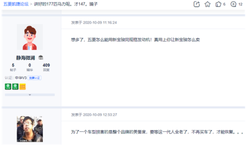The width and height of the screenshot is (246, 149).
Task: Open the second poster's photo avatar
Action: 30,129
